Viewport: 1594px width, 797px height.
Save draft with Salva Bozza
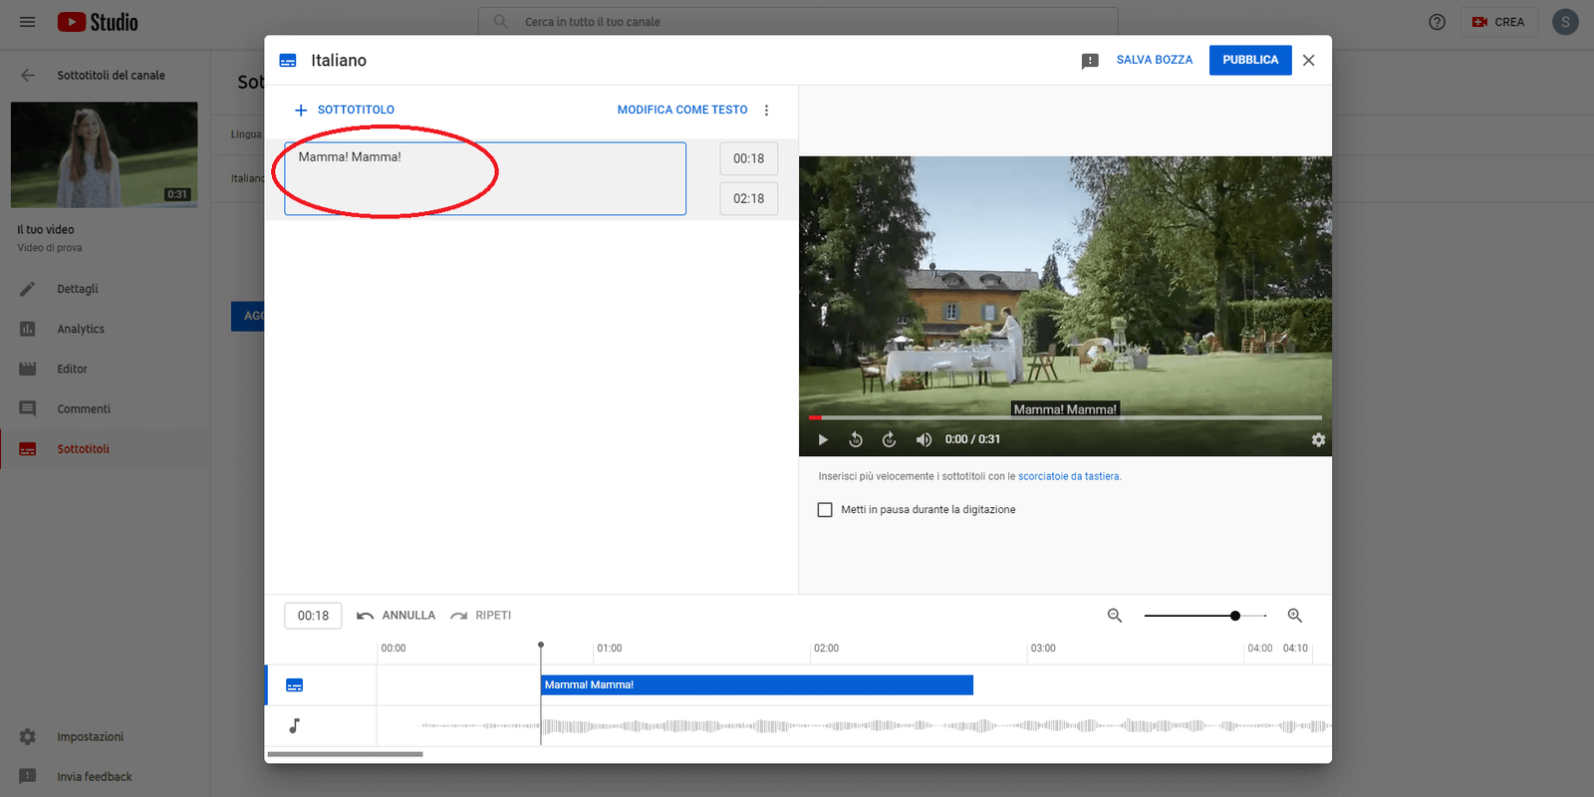point(1154,60)
